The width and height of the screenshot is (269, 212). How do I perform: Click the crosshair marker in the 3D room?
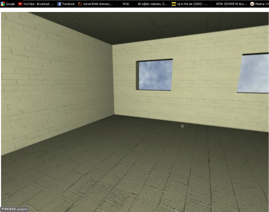(182, 126)
